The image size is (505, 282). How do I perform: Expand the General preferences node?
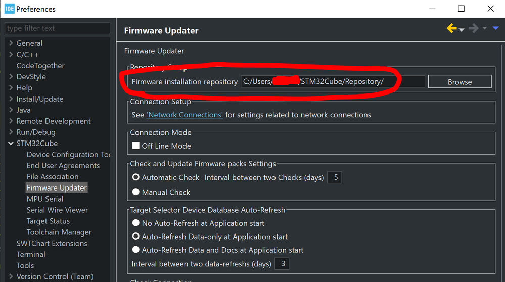(11, 43)
